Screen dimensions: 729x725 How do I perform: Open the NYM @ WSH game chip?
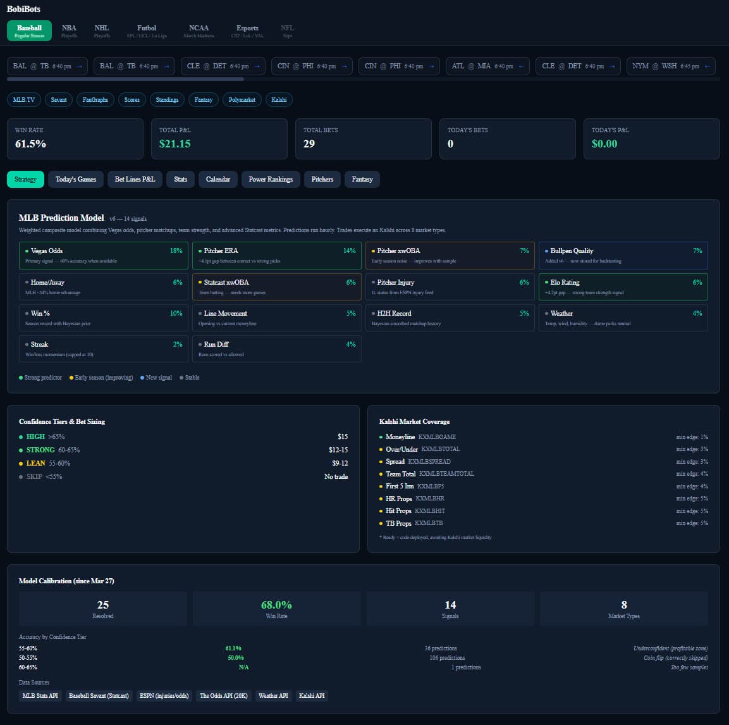pos(670,66)
